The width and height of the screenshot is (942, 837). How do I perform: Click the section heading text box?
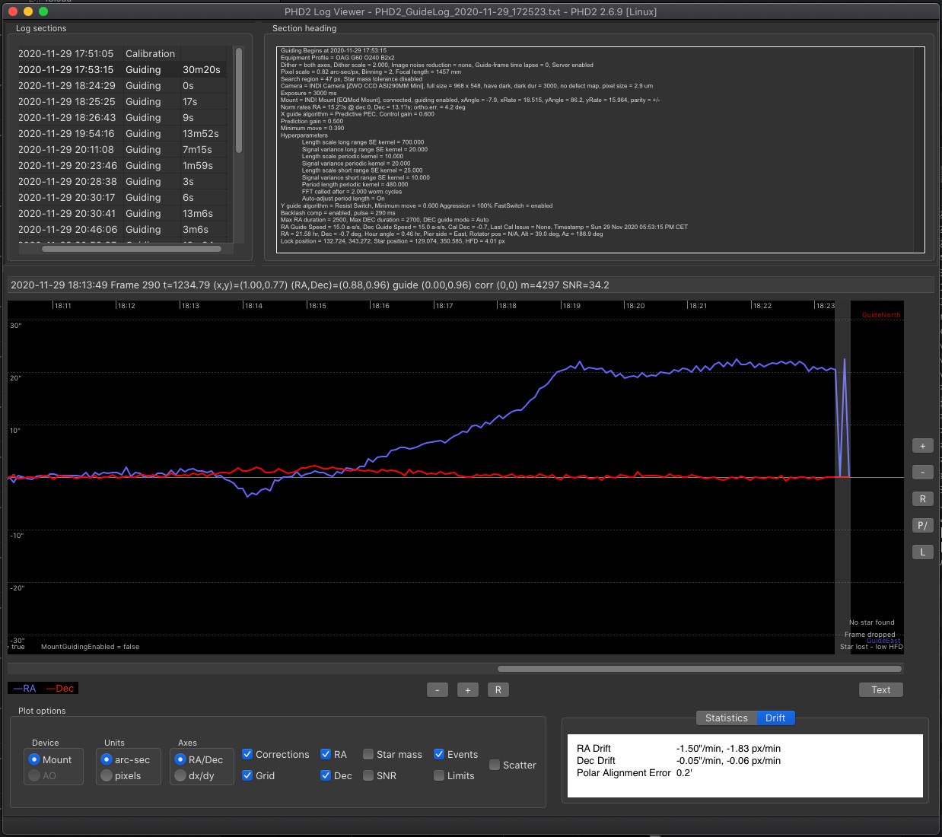(600, 149)
